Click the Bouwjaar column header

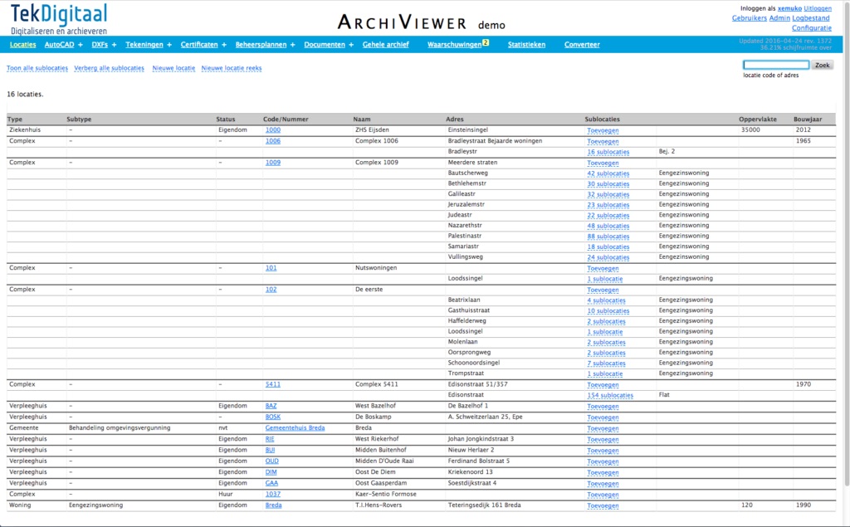[808, 120]
